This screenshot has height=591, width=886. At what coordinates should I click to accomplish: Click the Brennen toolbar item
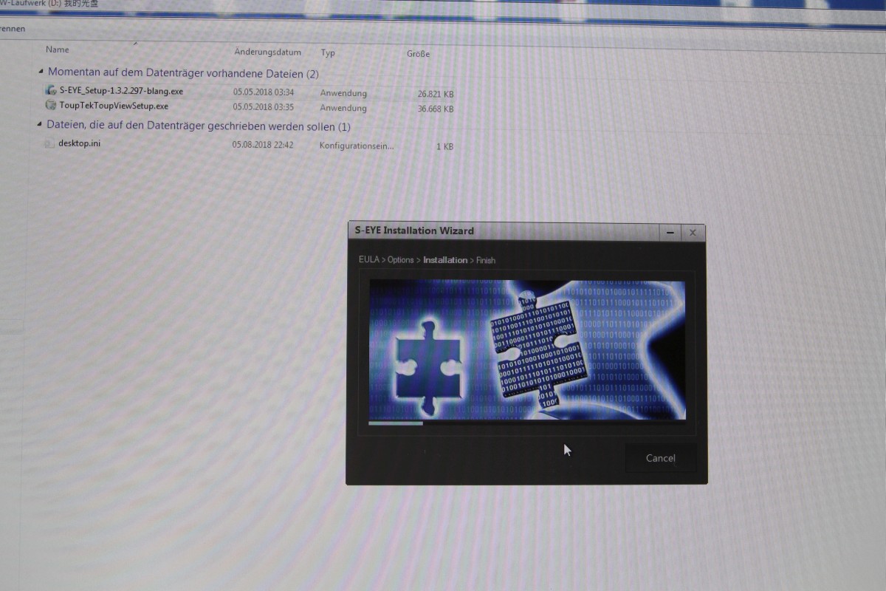12,29
